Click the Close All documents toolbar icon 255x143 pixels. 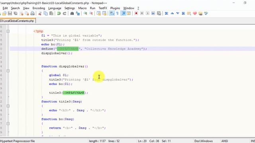(x=27, y=14)
